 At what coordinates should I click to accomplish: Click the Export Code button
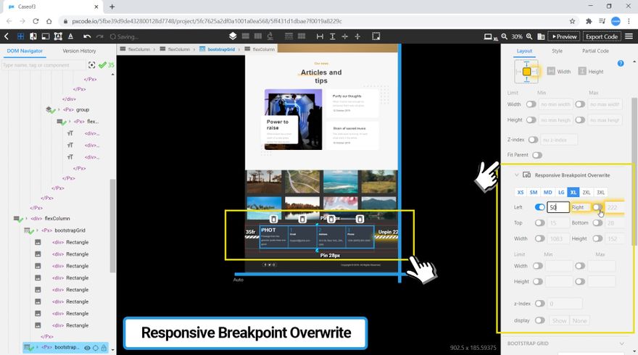[601, 36]
